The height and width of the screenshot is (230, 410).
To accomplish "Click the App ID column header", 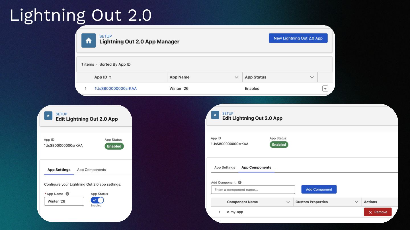I will pos(101,77).
